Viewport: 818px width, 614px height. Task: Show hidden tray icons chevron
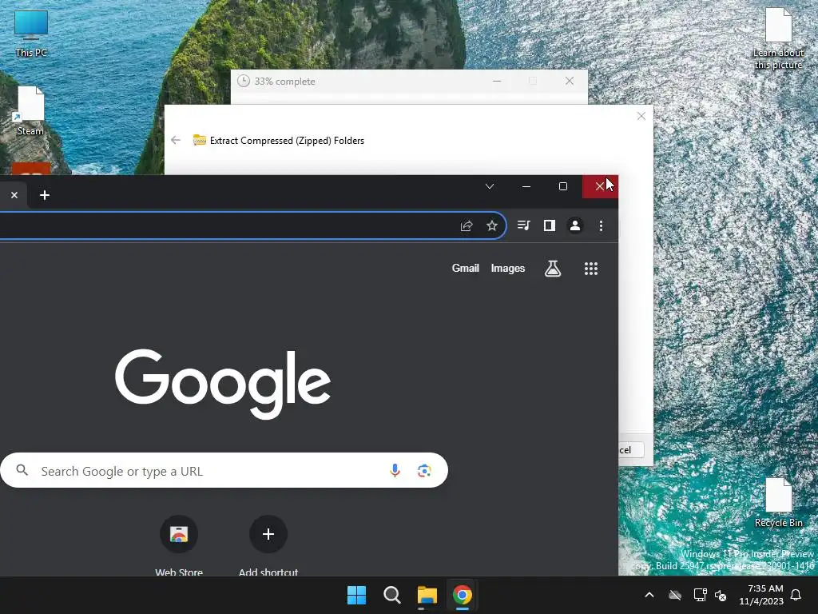point(649,595)
